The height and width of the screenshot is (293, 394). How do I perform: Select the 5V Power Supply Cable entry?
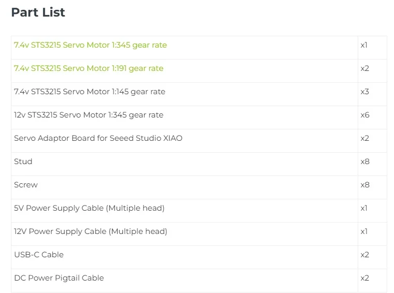89,208
